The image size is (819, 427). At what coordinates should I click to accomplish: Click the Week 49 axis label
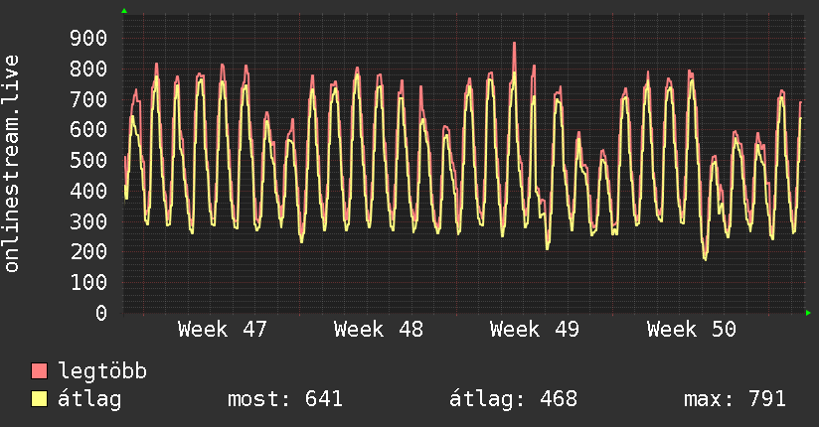(x=535, y=330)
